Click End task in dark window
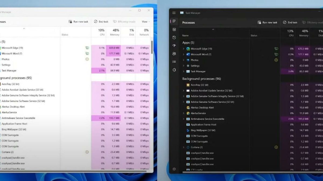The width and height of the screenshot is (323, 181). coord(290,23)
